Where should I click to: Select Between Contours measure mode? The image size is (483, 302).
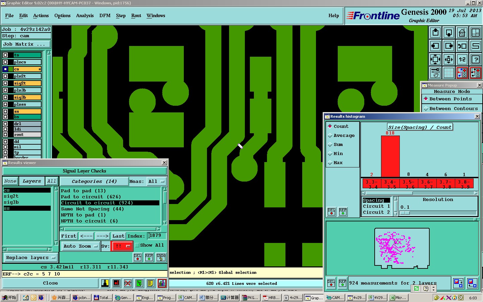pyautogui.click(x=451, y=109)
